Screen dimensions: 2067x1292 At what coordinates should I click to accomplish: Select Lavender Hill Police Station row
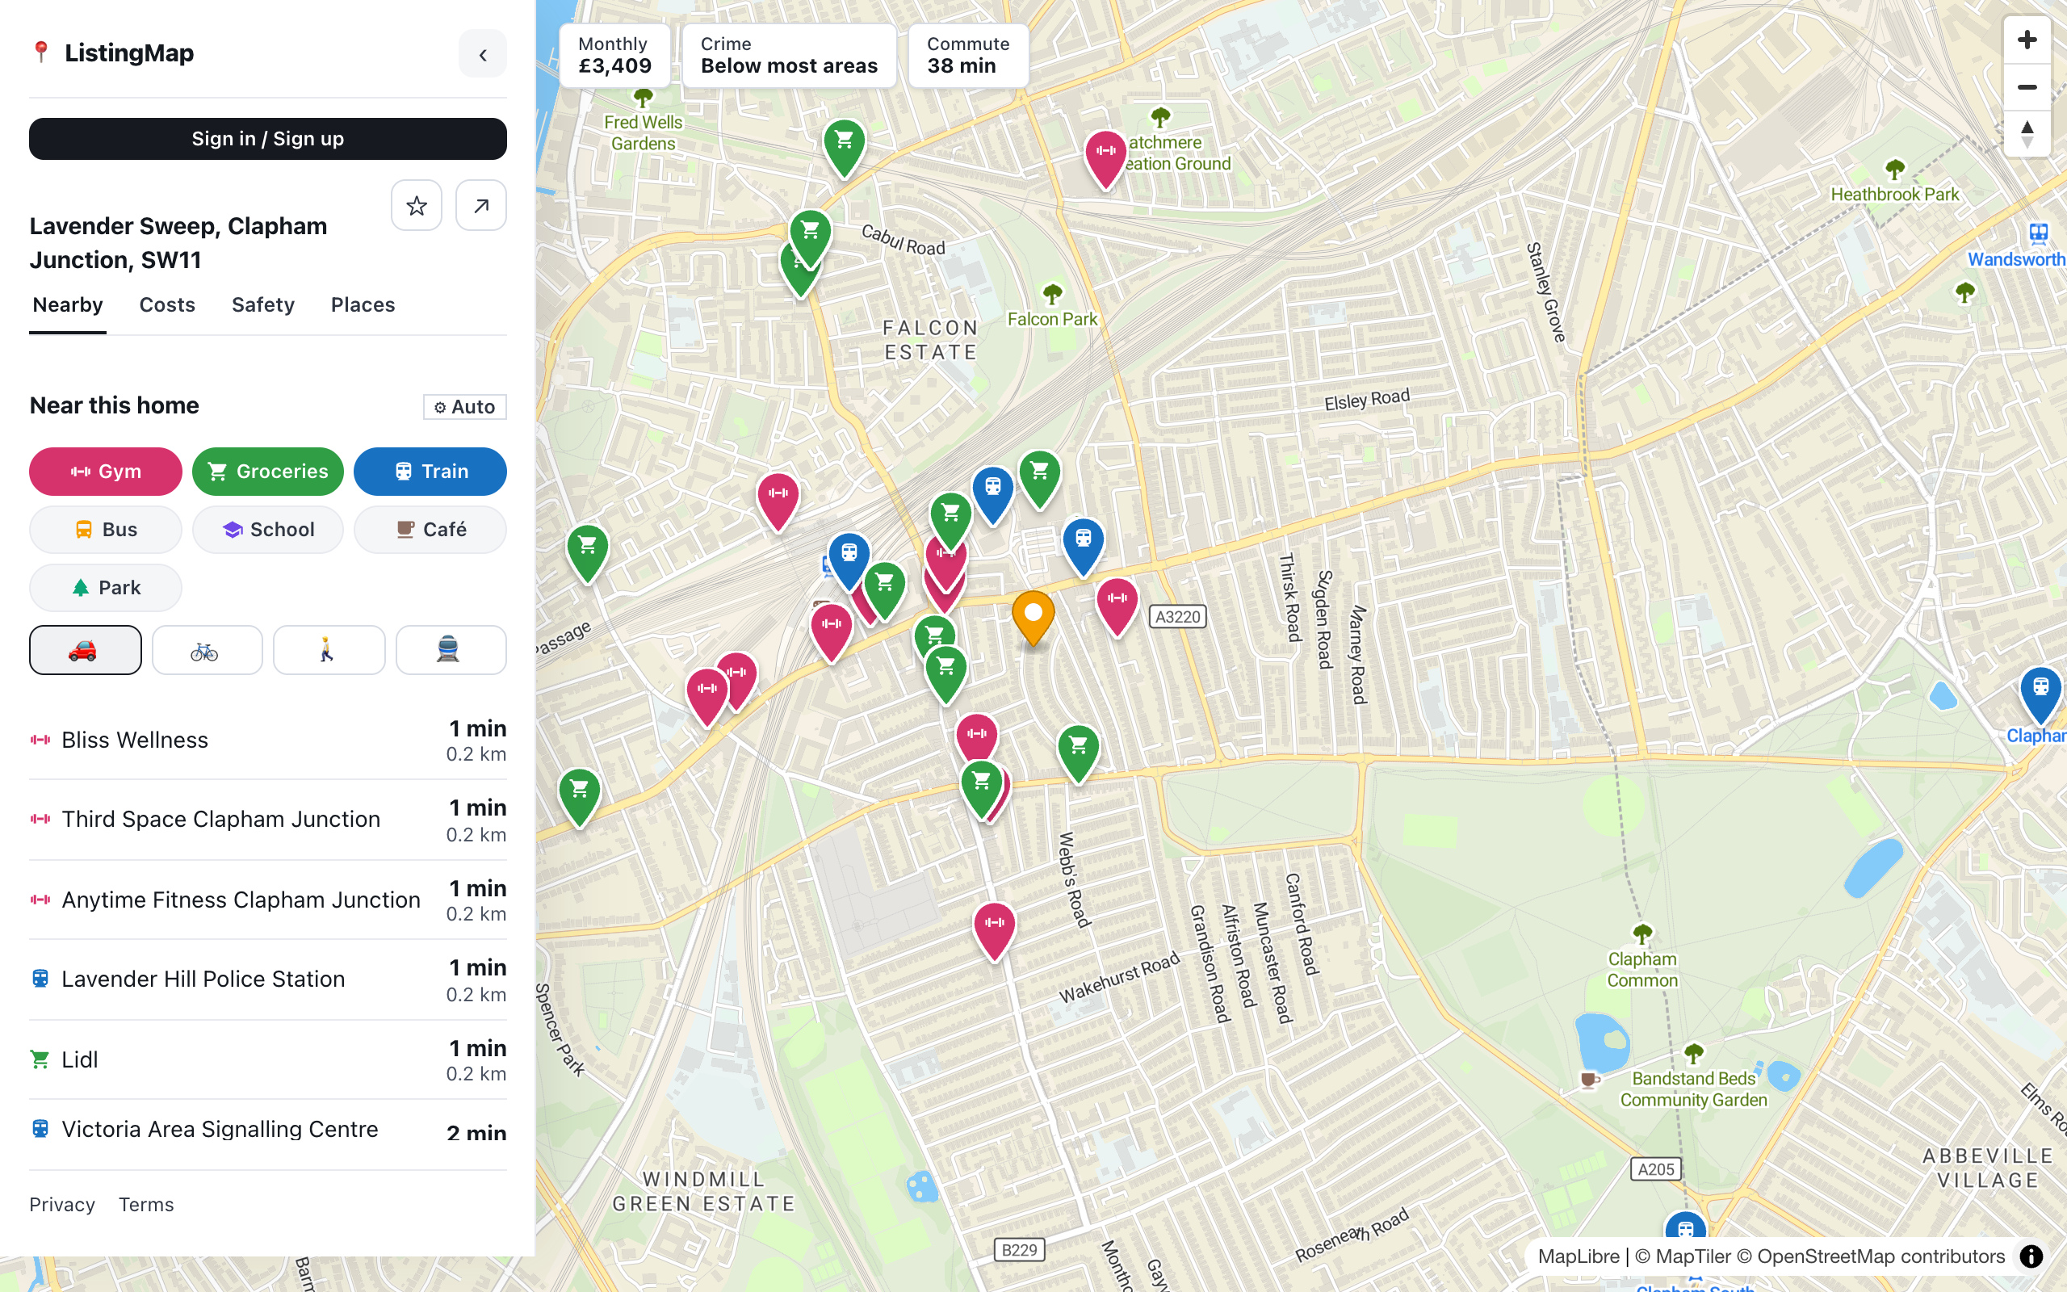(268, 979)
